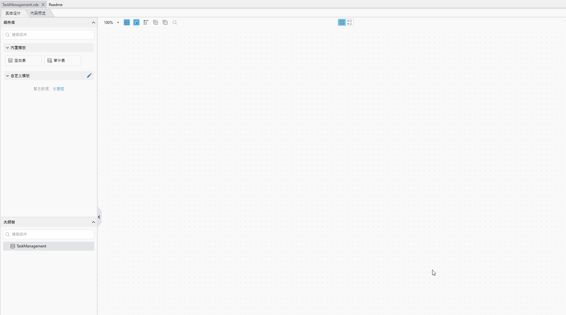Click the collapse-all entities icon
566x315 pixels.
point(165,22)
